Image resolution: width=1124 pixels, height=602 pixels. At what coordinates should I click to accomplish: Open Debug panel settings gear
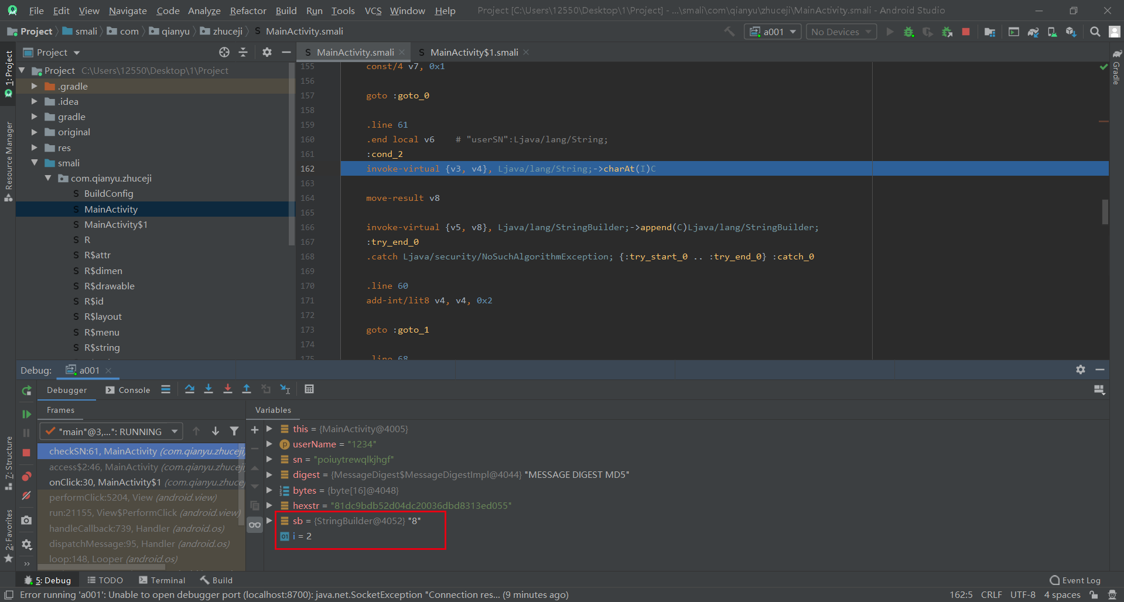click(1081, 370)
